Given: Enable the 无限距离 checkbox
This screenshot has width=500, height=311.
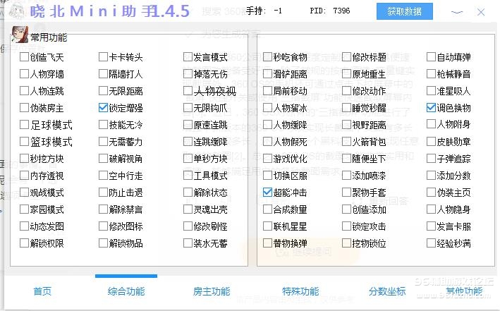Looking at the screenshot, I should tap(104, 91).
